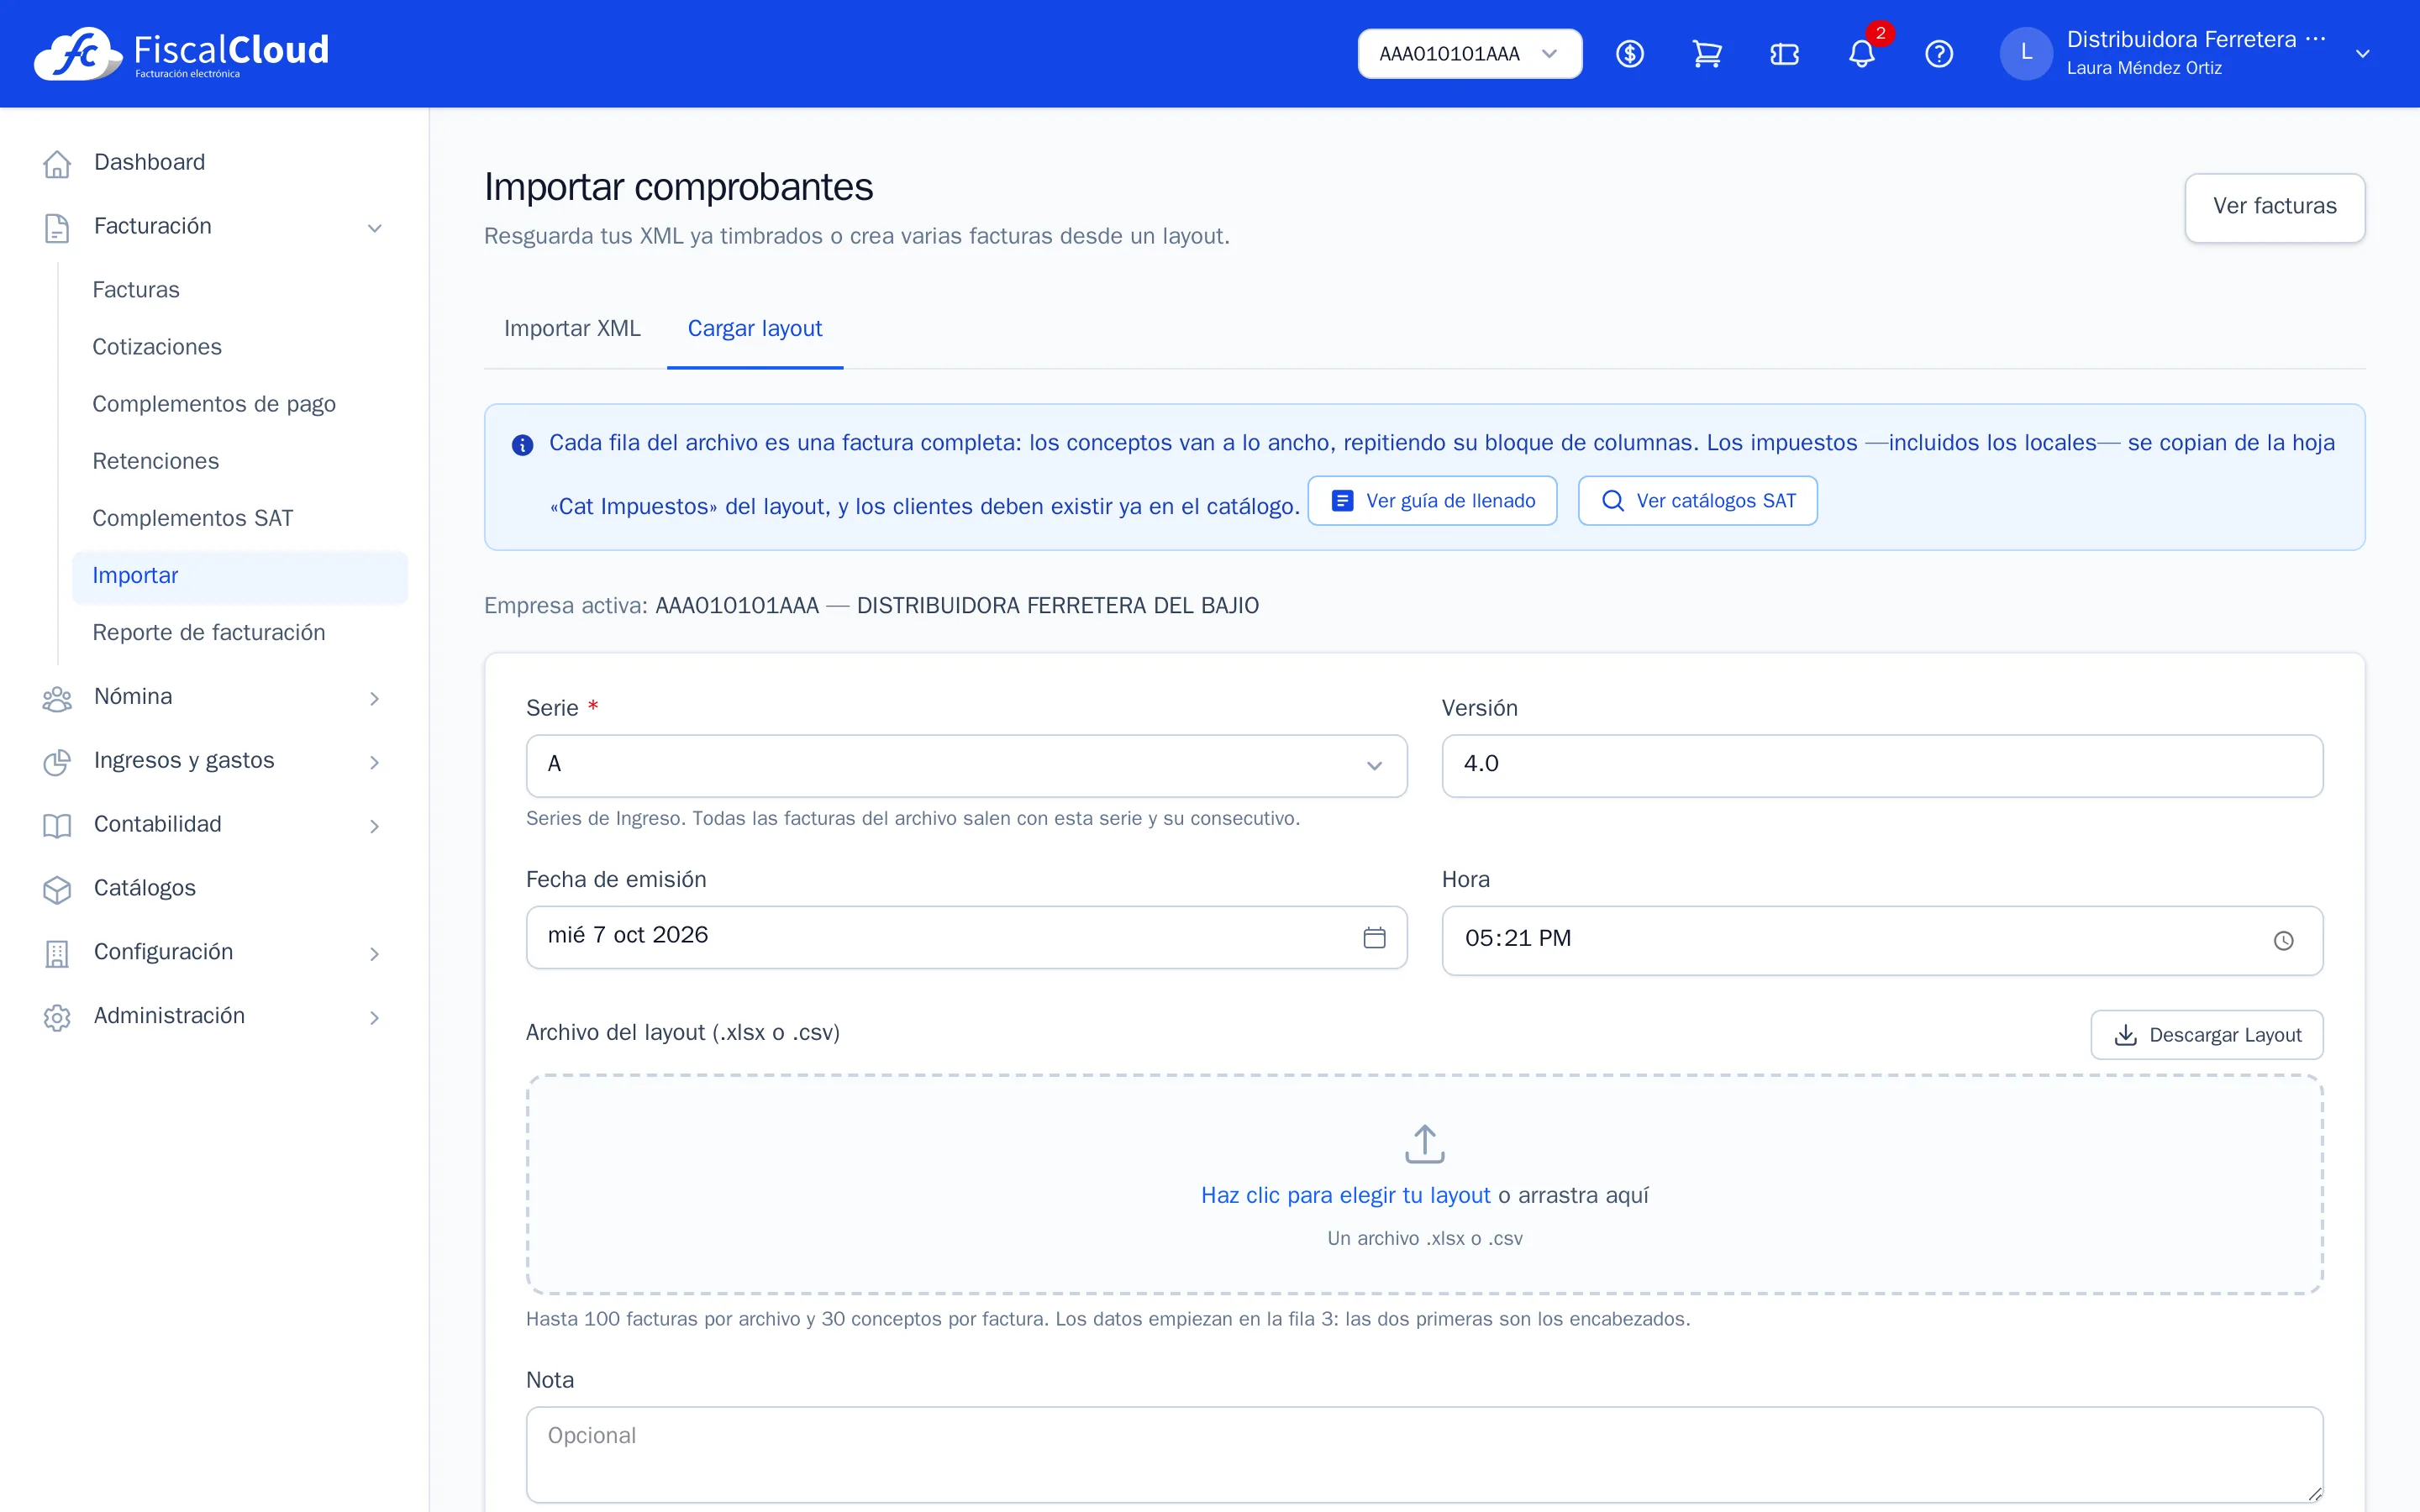
Task: Click the Hora field showing 05:21 PM
Action: coord(1882,941)
